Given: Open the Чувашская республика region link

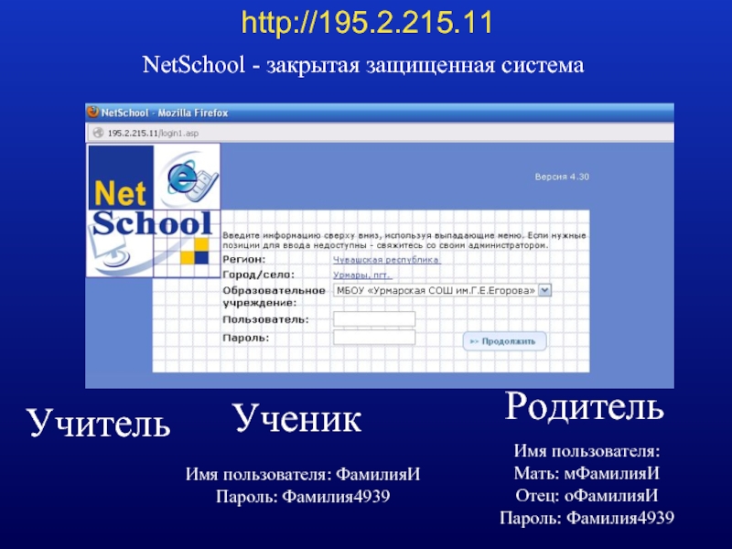Looking at the screenshot, I should (386, 260).
